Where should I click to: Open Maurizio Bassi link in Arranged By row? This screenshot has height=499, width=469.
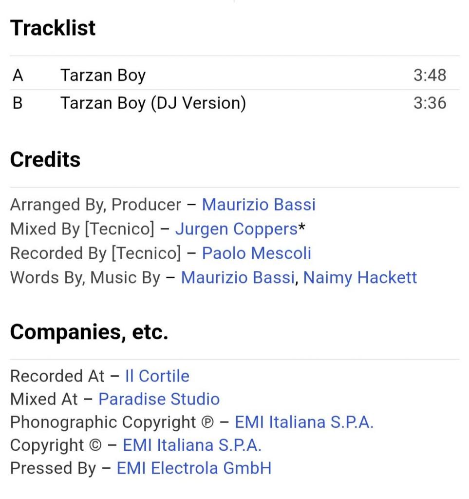point(259,205)
